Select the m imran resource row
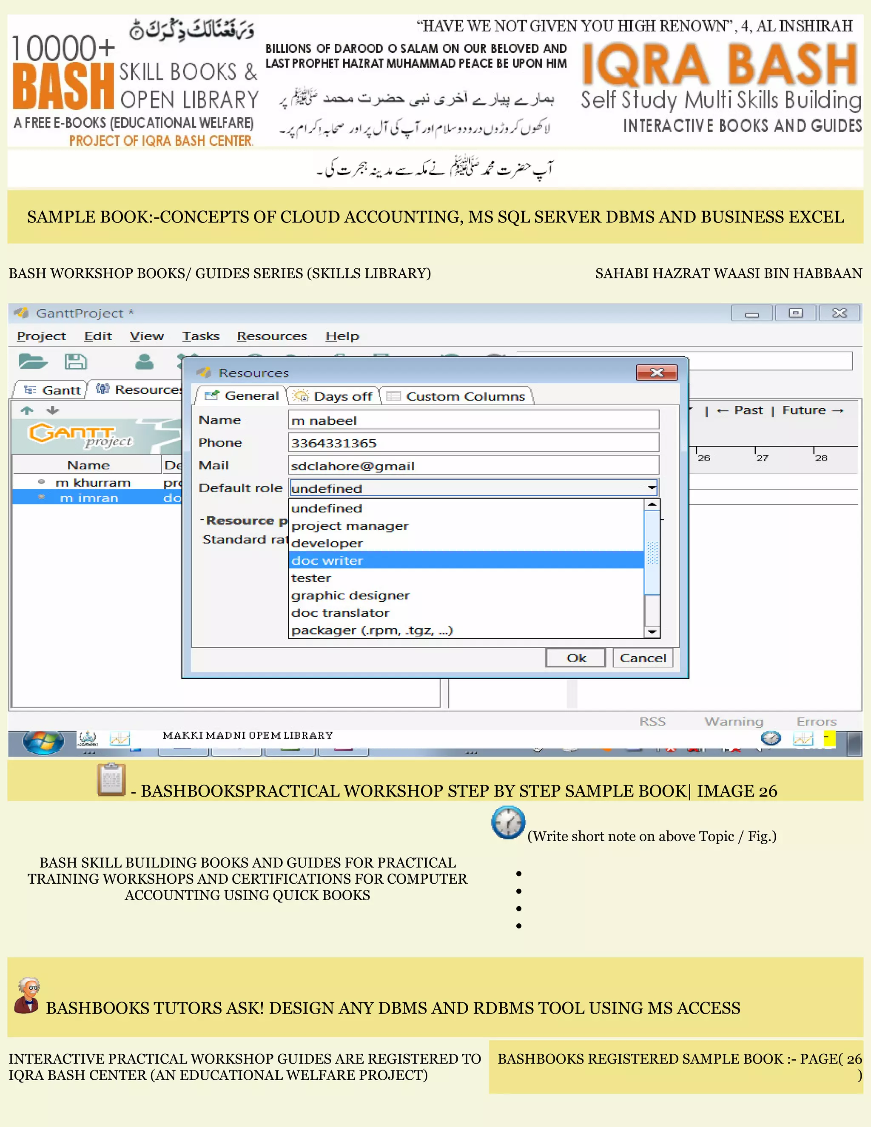871x1127 pixels. tap(97, 498)
